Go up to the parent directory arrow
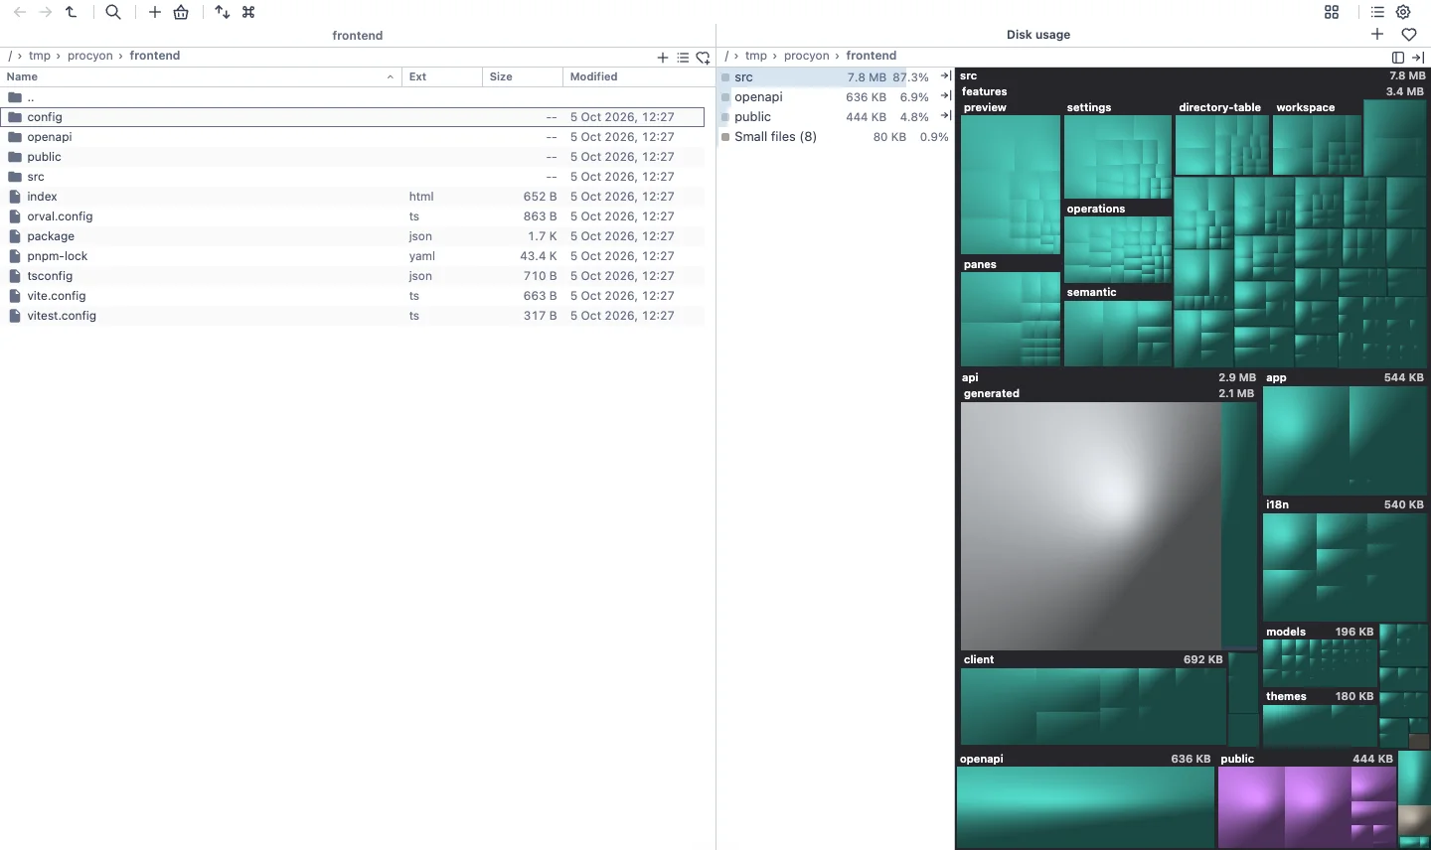The width and height of the screenshot is (1431, 850). click(x=71, y=12)
